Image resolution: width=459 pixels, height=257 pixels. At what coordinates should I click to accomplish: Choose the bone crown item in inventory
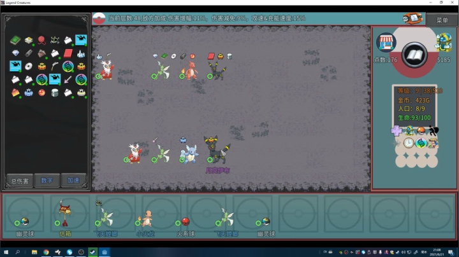(x=55, y=40)
